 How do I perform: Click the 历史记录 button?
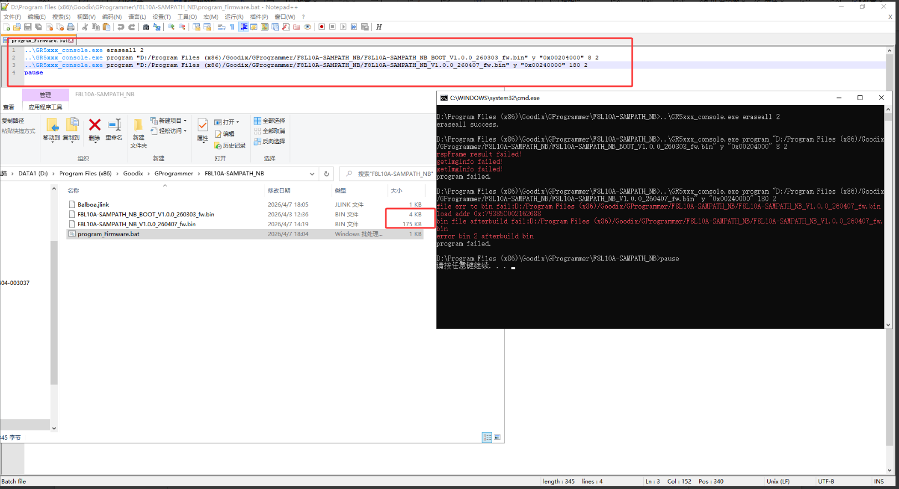tap(230, 145)
